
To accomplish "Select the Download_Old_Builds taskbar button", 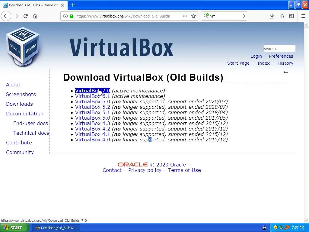I will (x=56, y=228).
